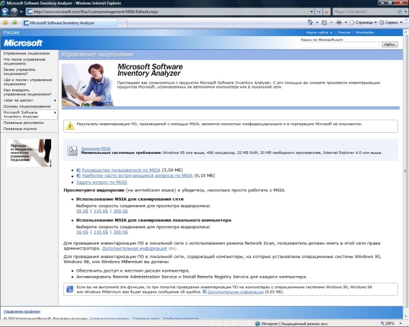Click the Россия link in top bar
Image resolution: width=409 pixels, height=327 pixels.
(x=344, y=33)
